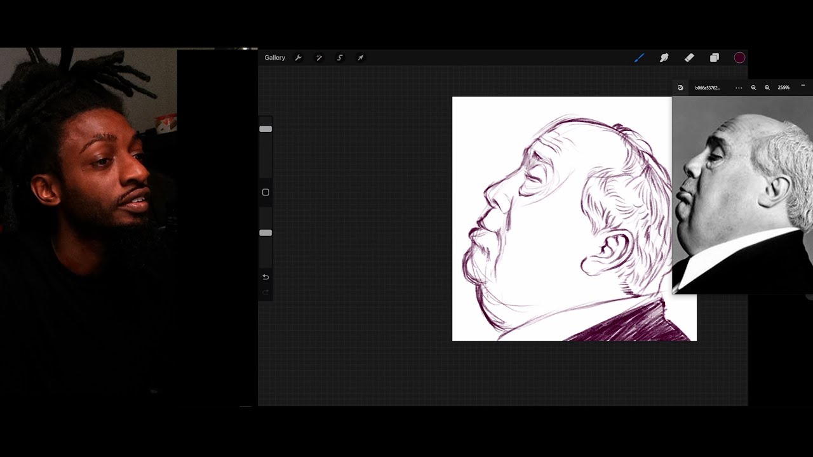Undo the last stroke
Screen dimensions: 813x457
coord(265,277)
